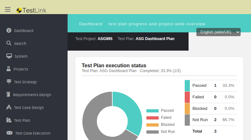Click the Passed label in status table
This screenshot has height=140, width=251.
pyautogui.click(x=199, y=86)
